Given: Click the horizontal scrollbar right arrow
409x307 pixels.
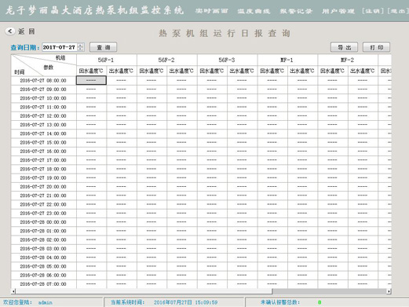Looking at the screenshot, I should 389,291.
